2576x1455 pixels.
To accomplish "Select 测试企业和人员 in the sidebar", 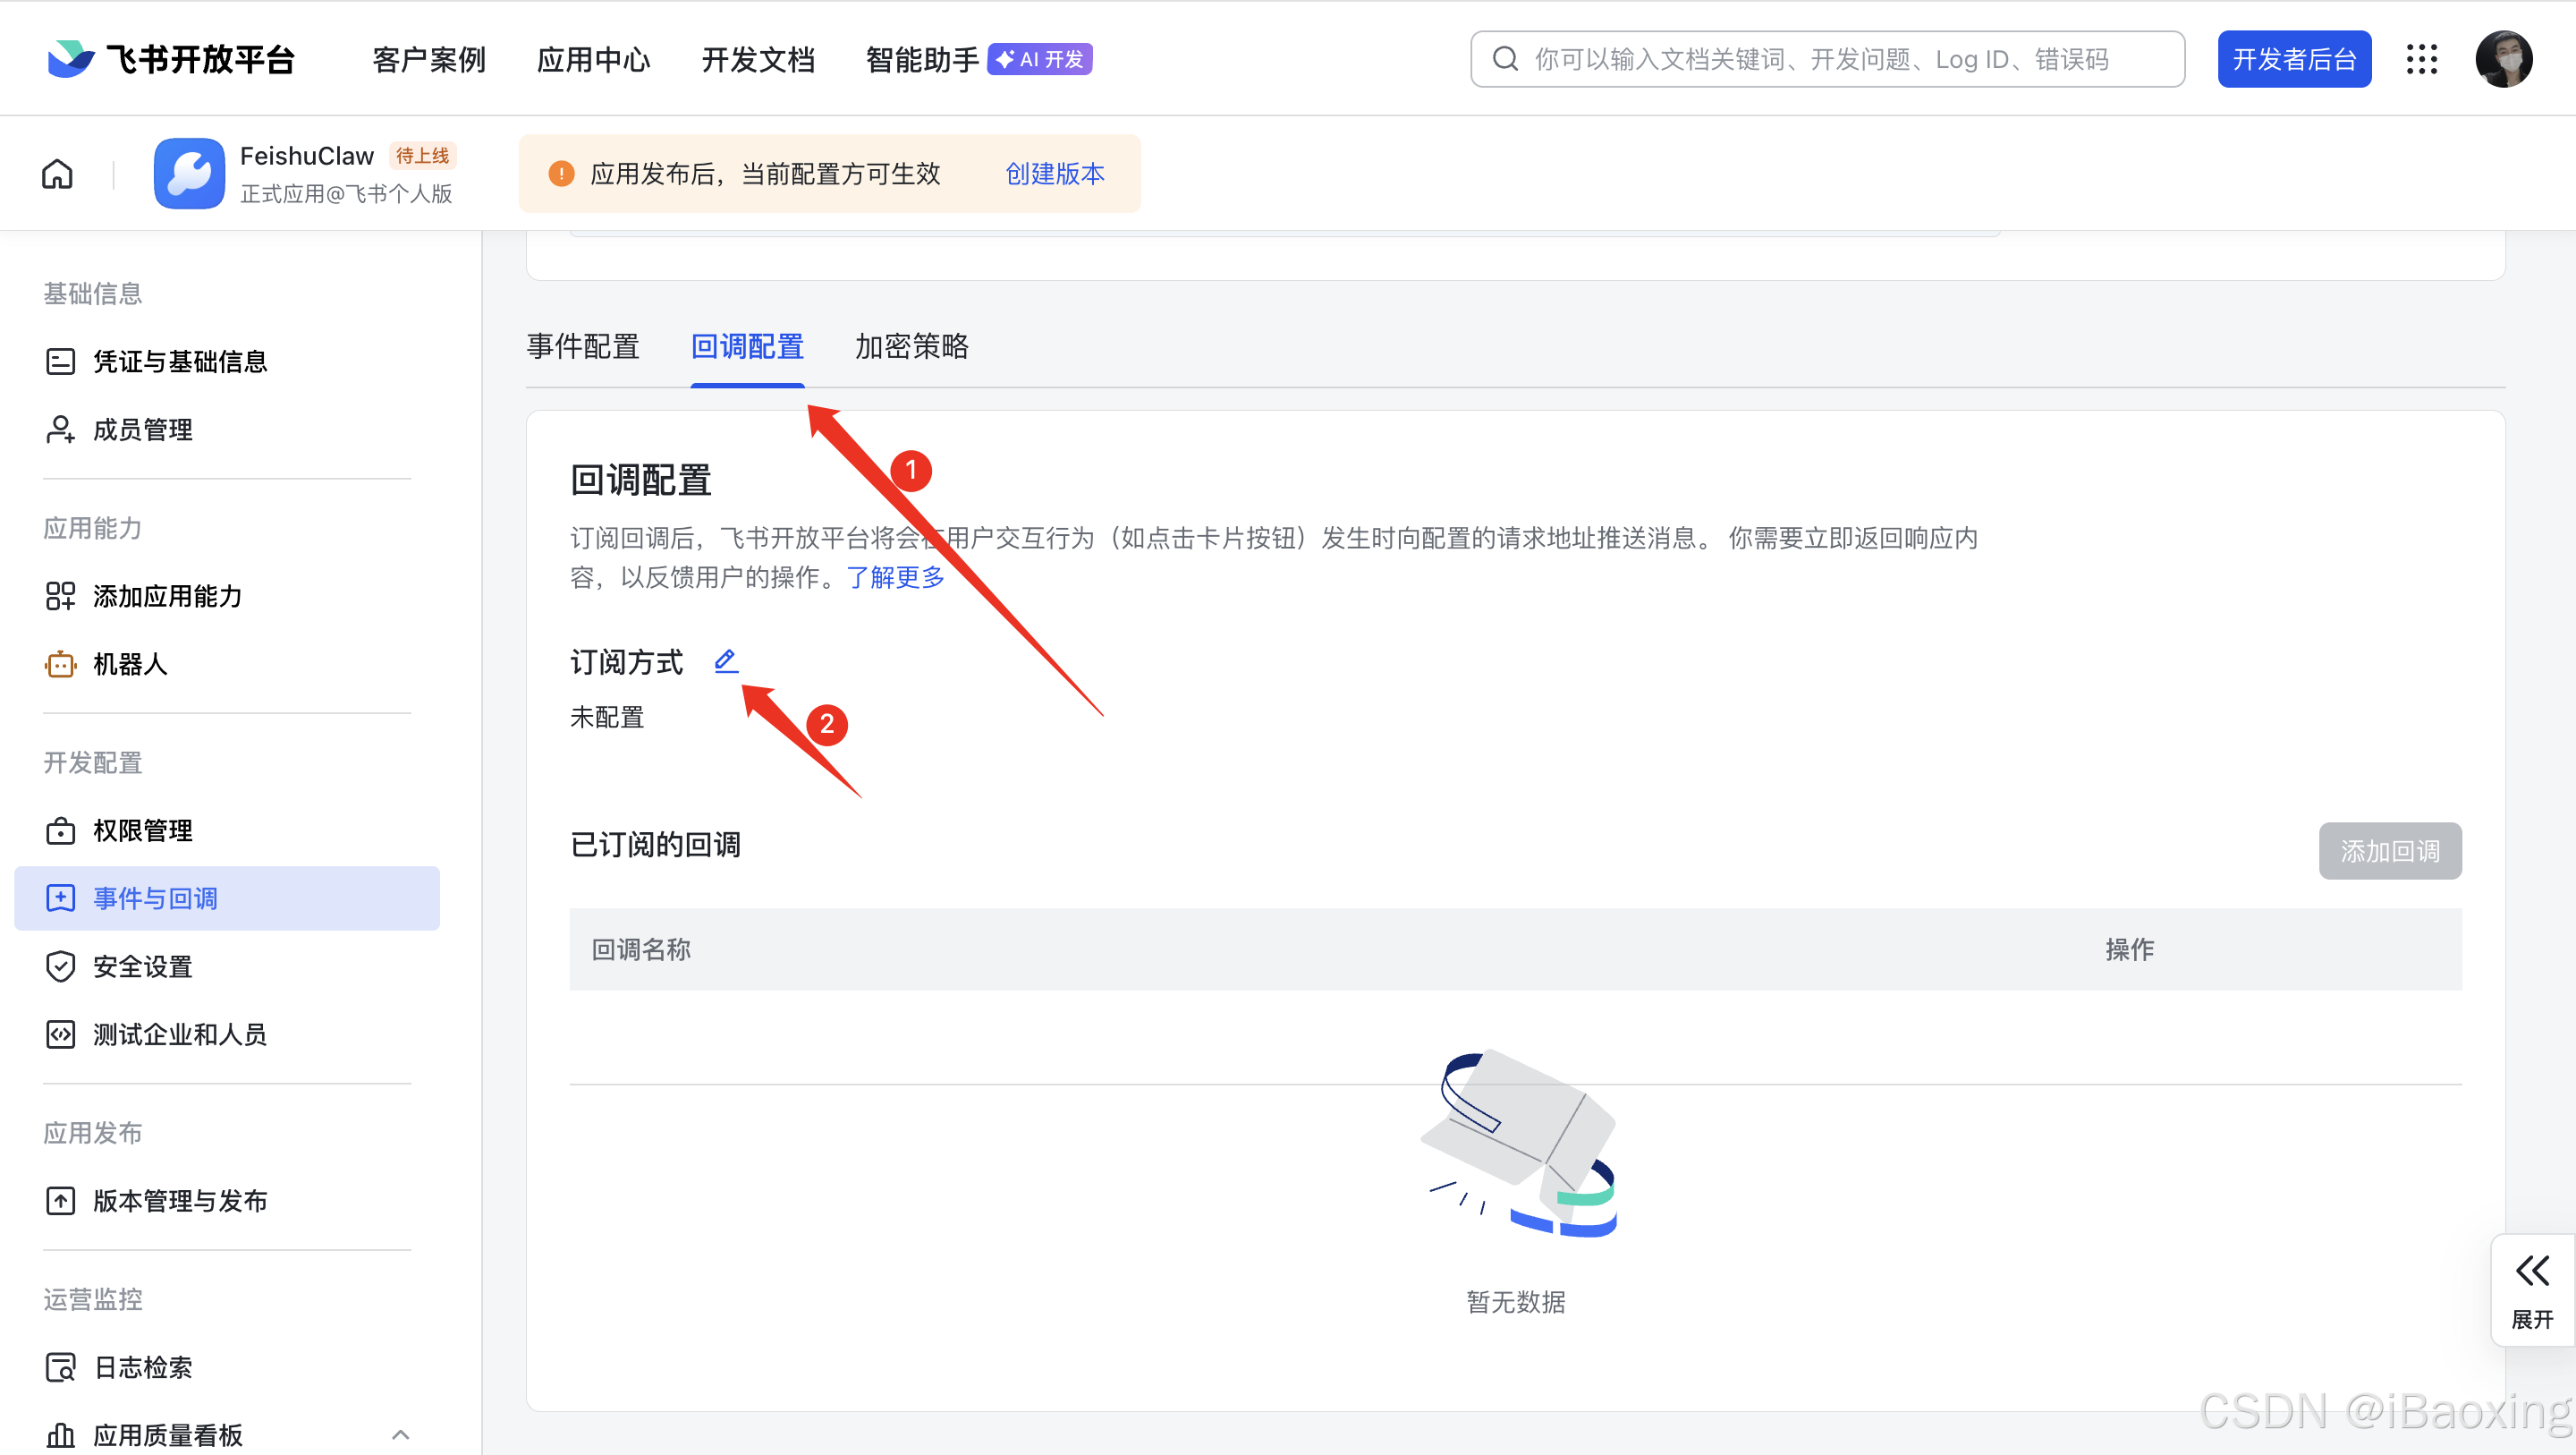I will point(180,1034).
